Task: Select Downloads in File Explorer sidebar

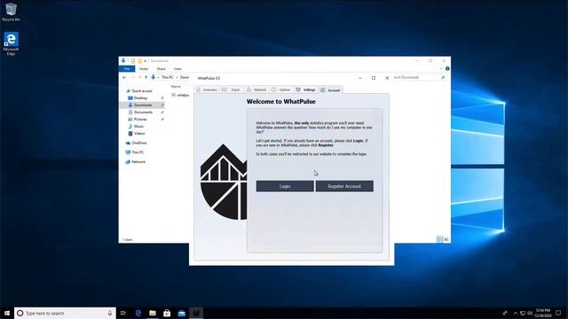Action: click(142, 105)
